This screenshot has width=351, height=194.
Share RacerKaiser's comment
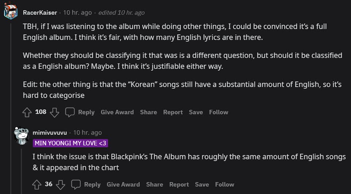148,112
